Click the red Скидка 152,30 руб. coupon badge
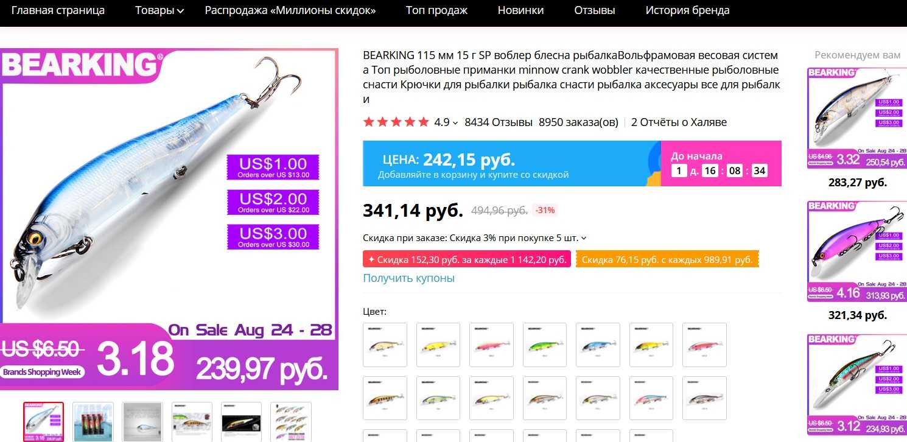The width and height of the screenshot is (907, 442). coord(467,259)
